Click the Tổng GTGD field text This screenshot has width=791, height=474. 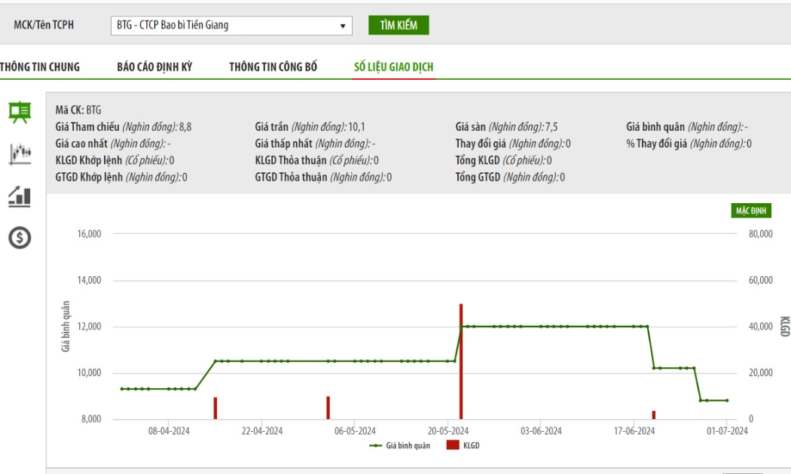point(510,178)
